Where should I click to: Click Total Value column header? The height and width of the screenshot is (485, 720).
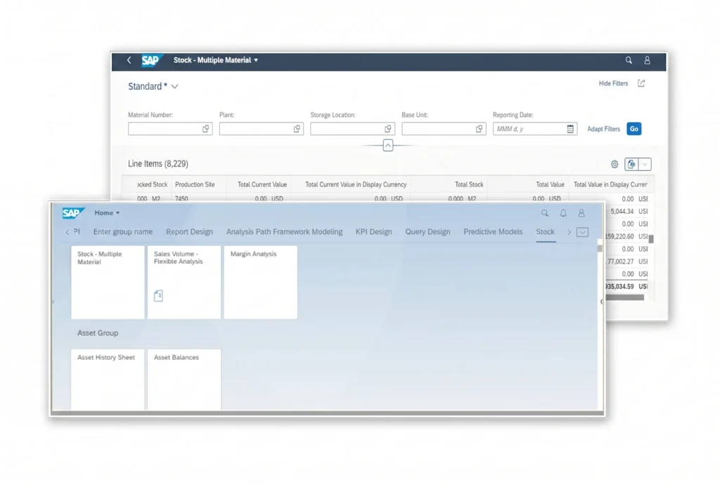coord(550,184)
